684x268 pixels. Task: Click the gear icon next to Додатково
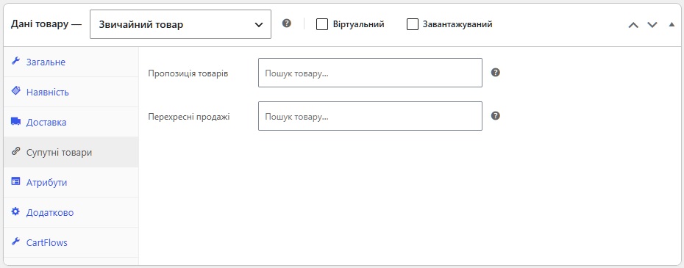point(15,211)
